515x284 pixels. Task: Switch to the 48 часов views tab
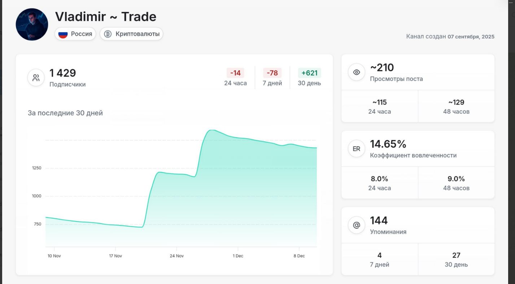pos(456,106)
